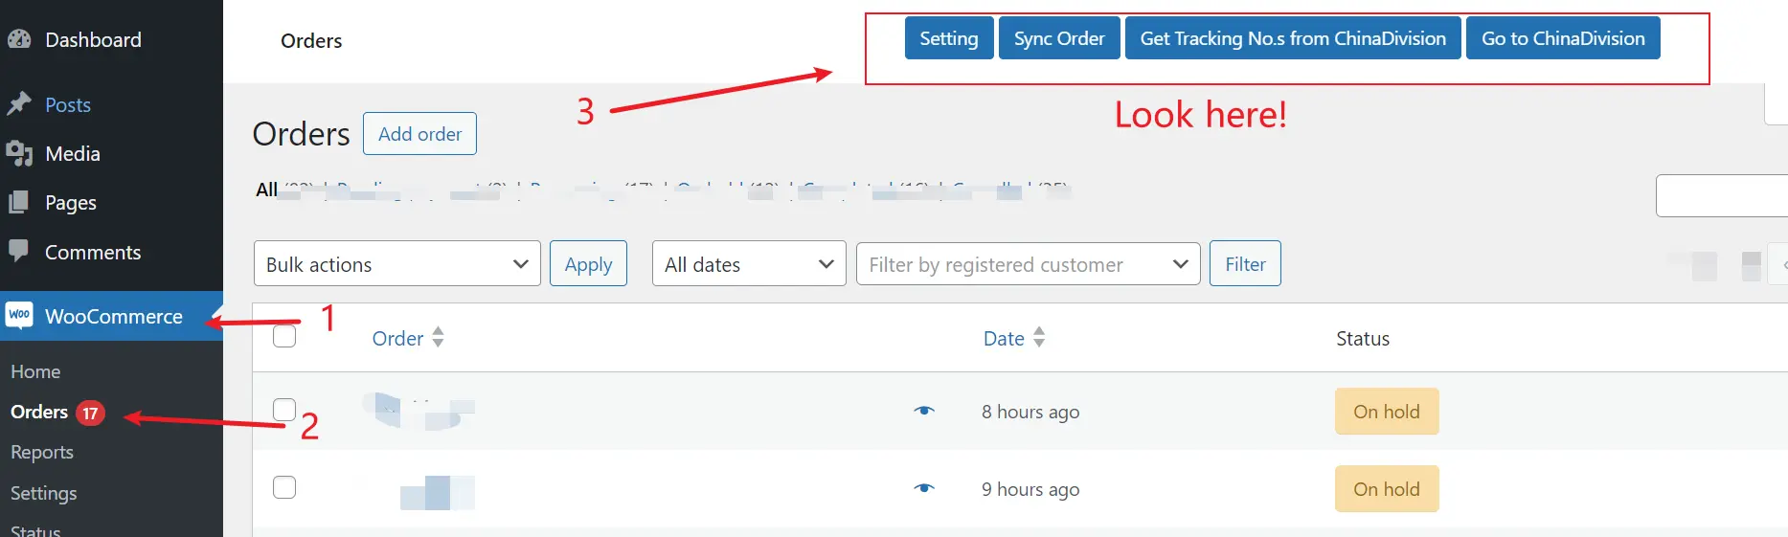Check the box for the 9 hours ago order
1788x537 pixels.
[x=284, y=487]
